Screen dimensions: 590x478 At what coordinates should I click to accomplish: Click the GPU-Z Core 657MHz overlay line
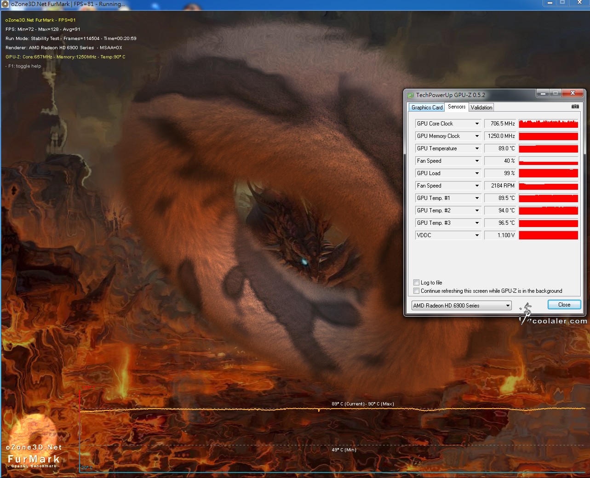65,57
